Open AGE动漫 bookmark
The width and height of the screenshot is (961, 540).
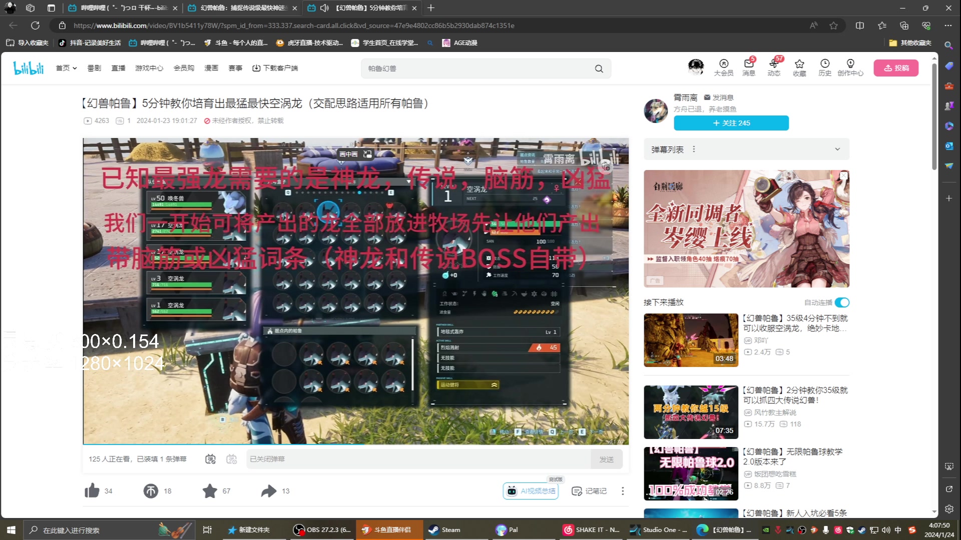[459, 43]
